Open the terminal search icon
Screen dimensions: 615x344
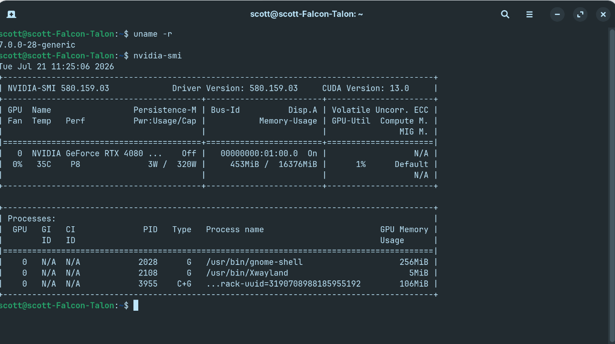(x=505, y=14)
